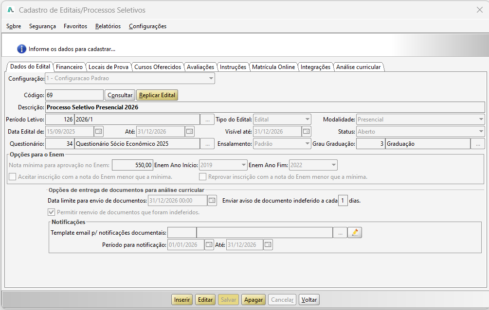This screenshot has height=310, width=489.
Task: Switch to the Integrações tab
Action: tap(315, 67)
